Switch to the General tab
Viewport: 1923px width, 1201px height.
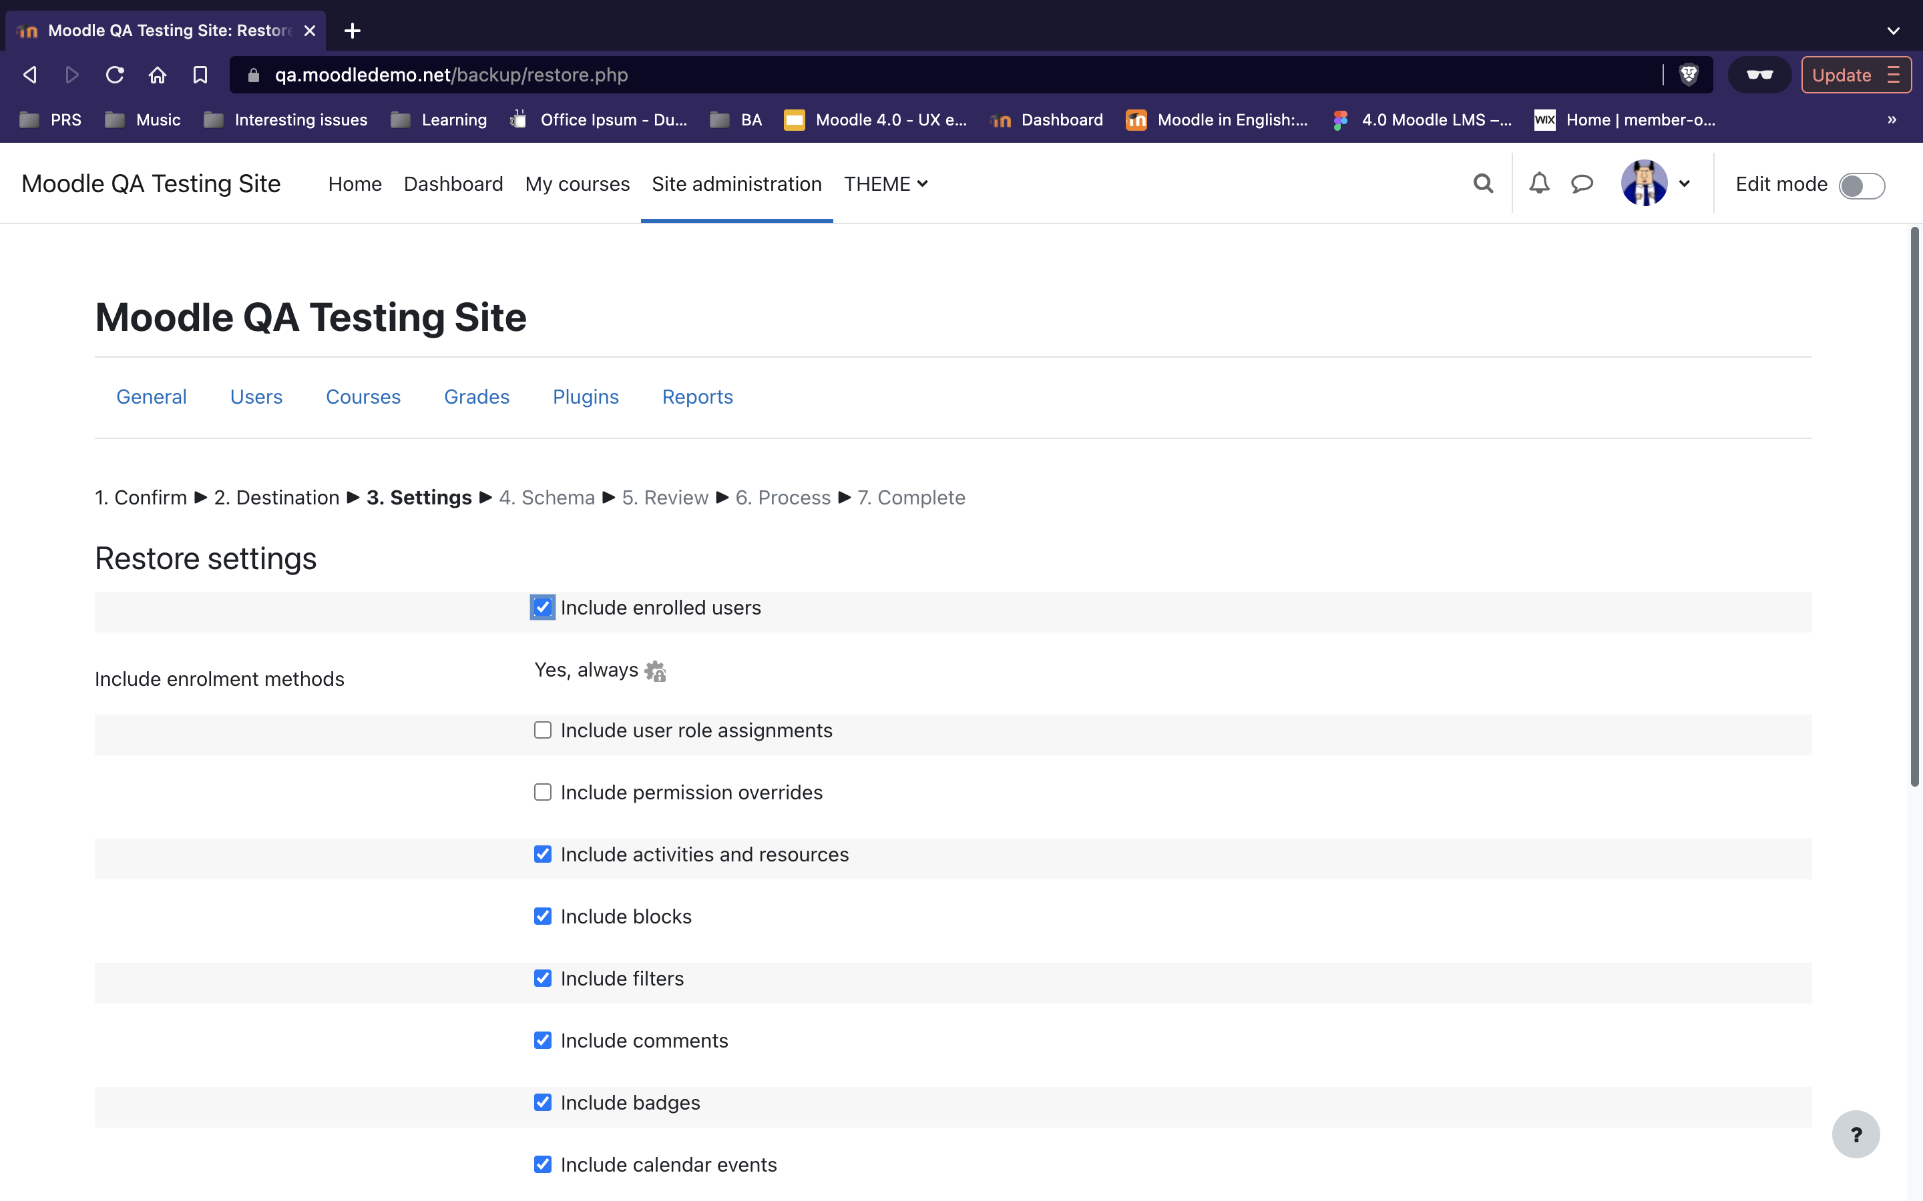click(x=151, y=396)
